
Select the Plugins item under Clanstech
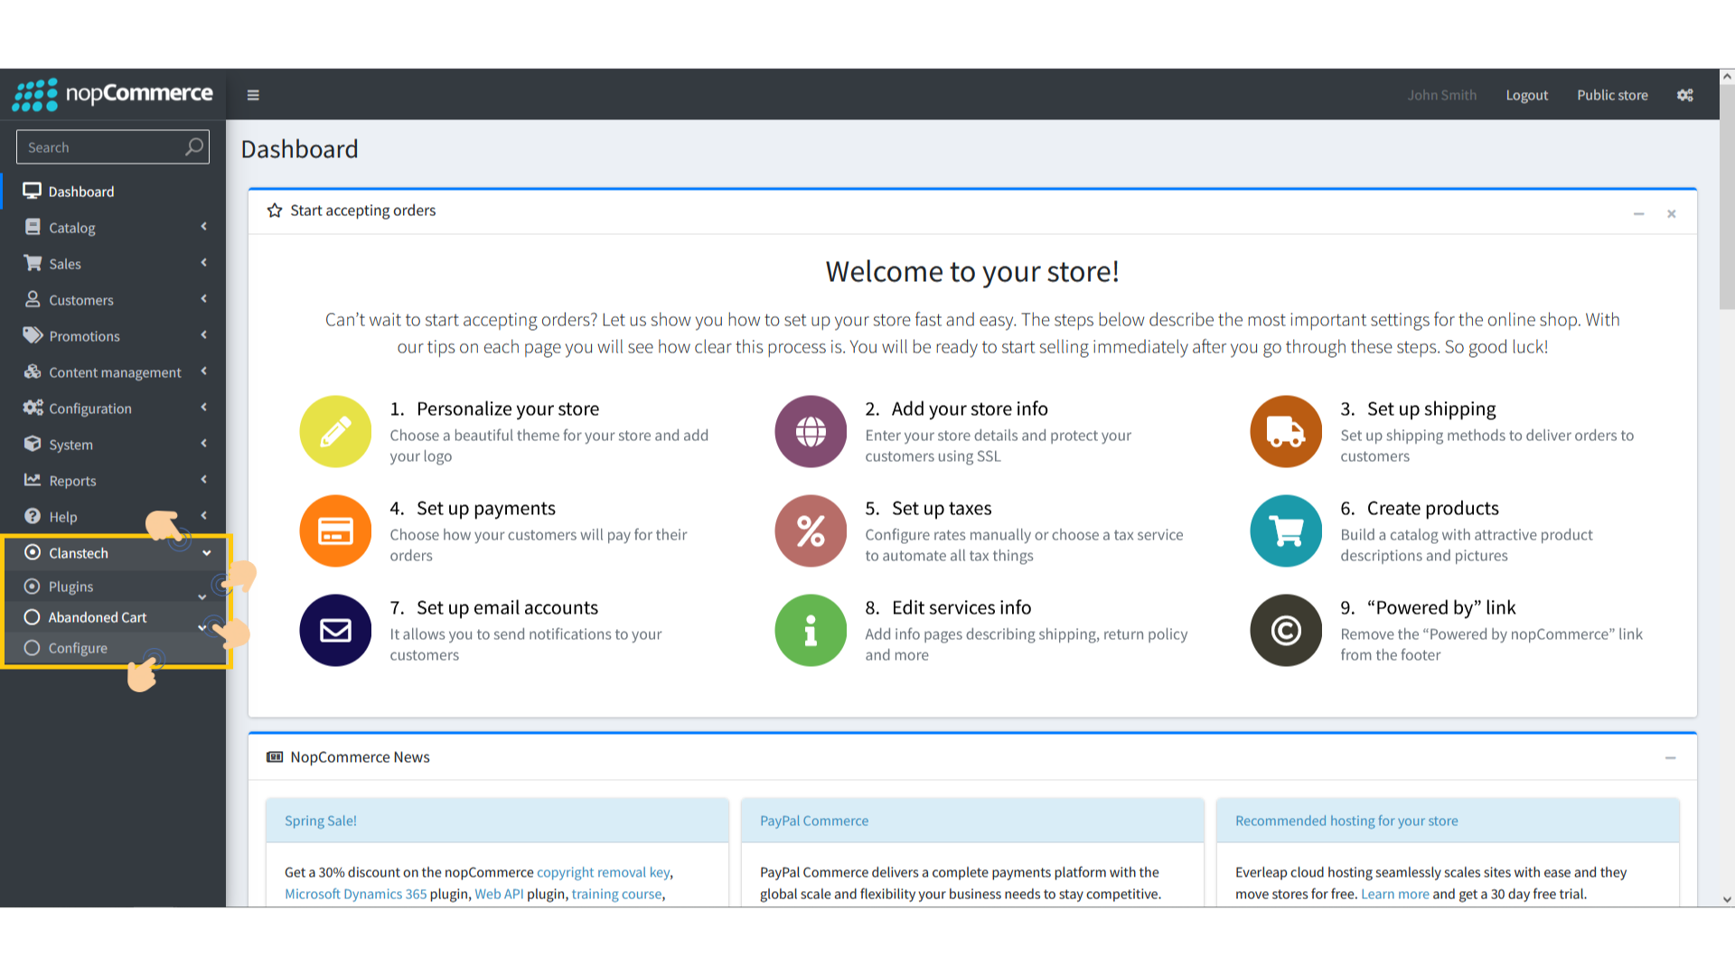(70, 587)
